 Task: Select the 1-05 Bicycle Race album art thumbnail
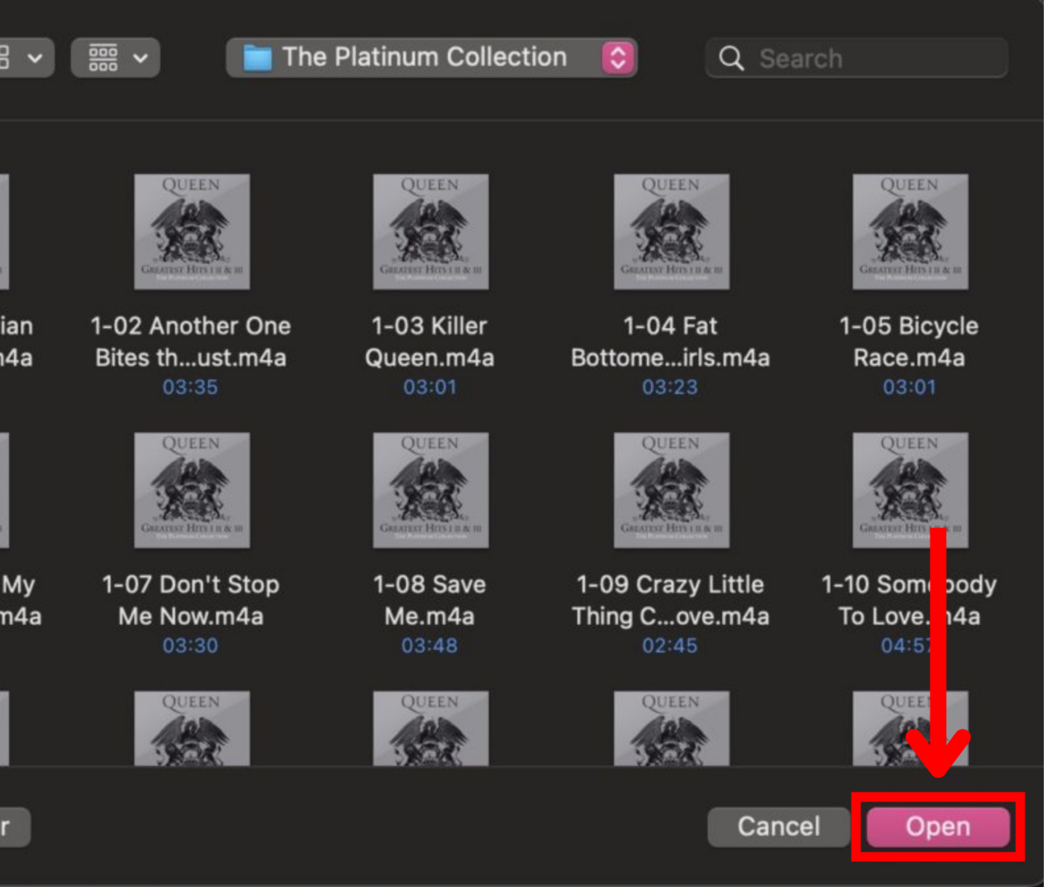[x=910, y=232]
